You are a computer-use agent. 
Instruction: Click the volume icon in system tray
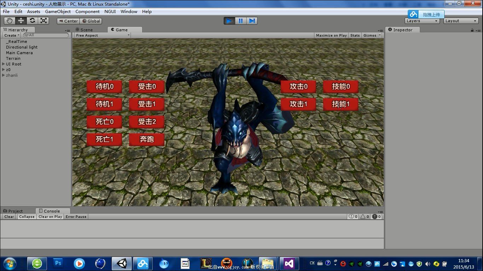[x=427, y=264]
